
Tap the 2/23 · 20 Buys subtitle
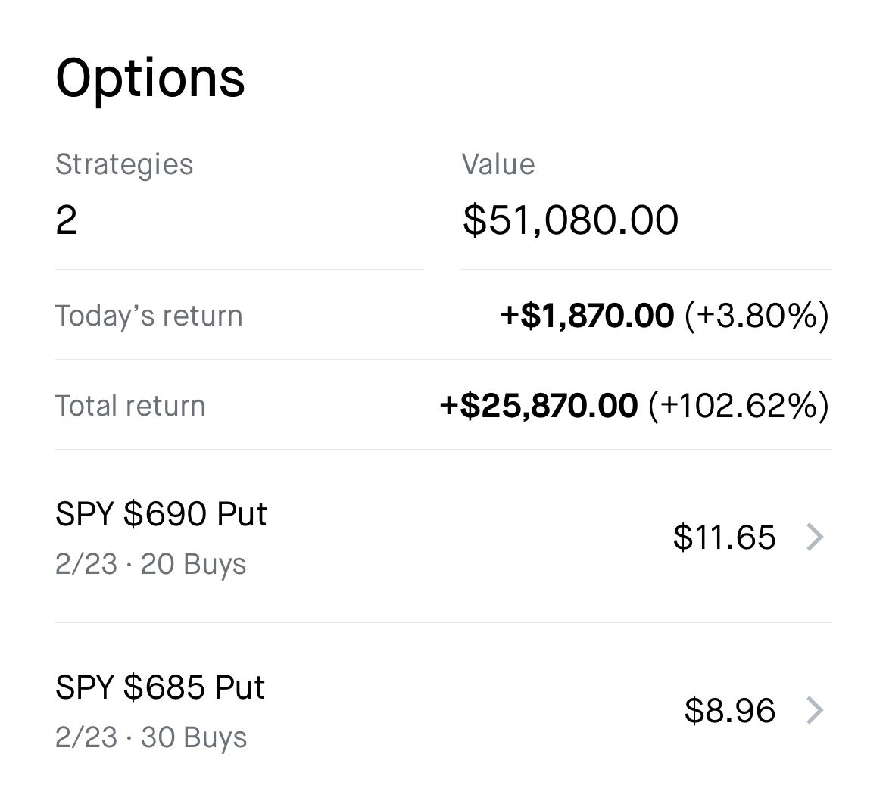151,565
